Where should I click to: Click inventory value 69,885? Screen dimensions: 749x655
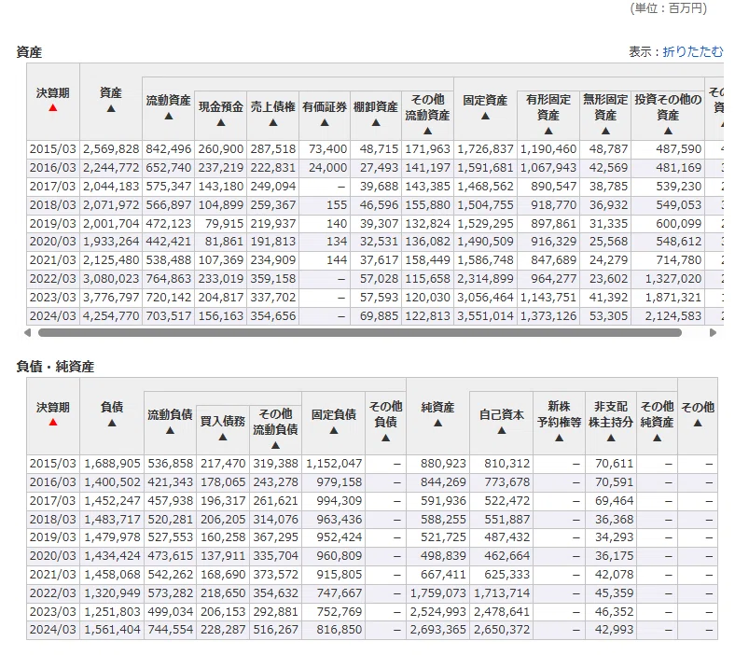tap(380, 315)
